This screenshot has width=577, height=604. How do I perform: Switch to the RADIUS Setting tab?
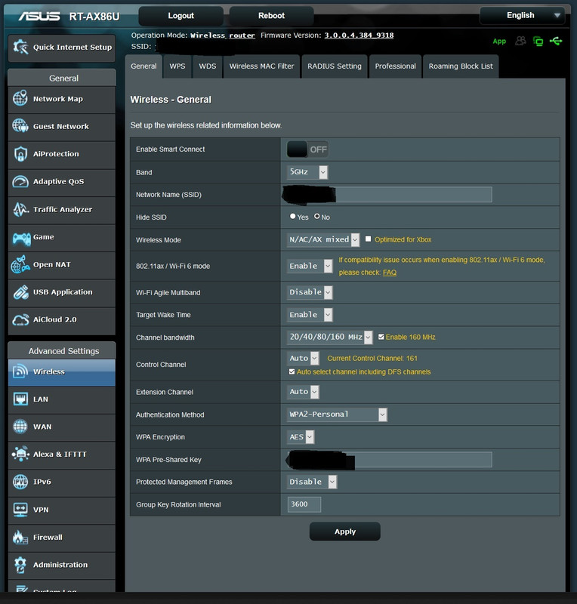(335, 66)
